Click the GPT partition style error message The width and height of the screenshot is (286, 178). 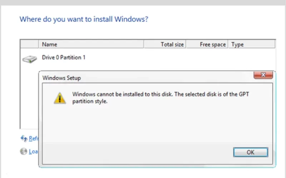[x=161, y=98]
